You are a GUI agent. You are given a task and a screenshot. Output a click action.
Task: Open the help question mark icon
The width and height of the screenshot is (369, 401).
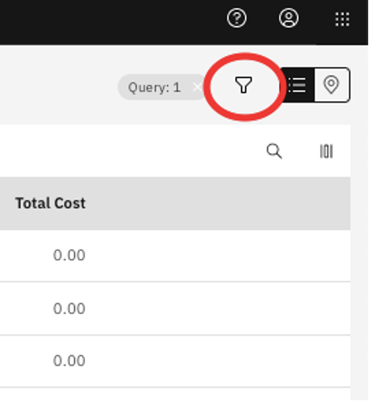(237, 18)
